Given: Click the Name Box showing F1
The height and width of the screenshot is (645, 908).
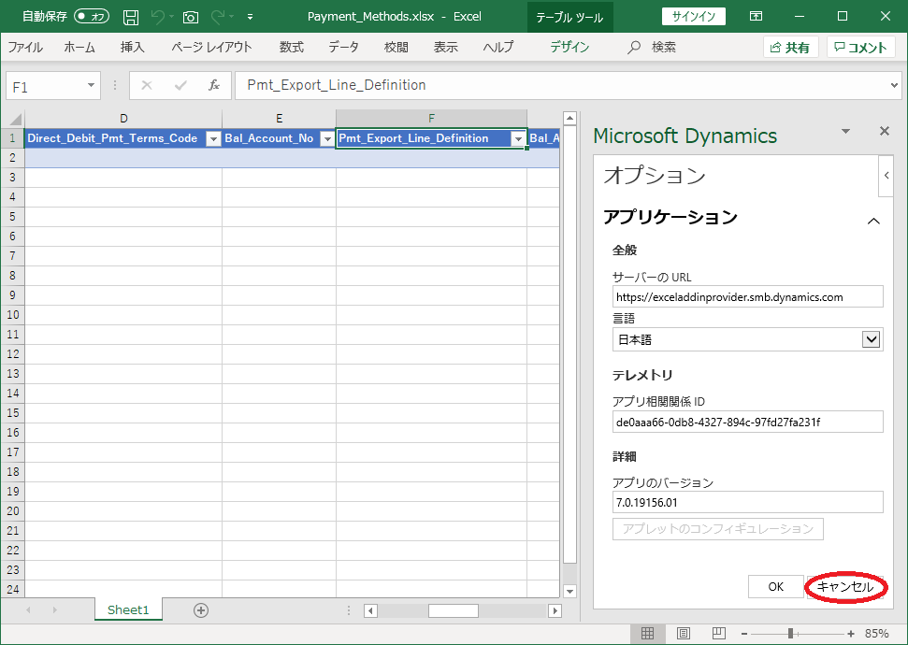Looking at the screenshot, I should 47,86.
